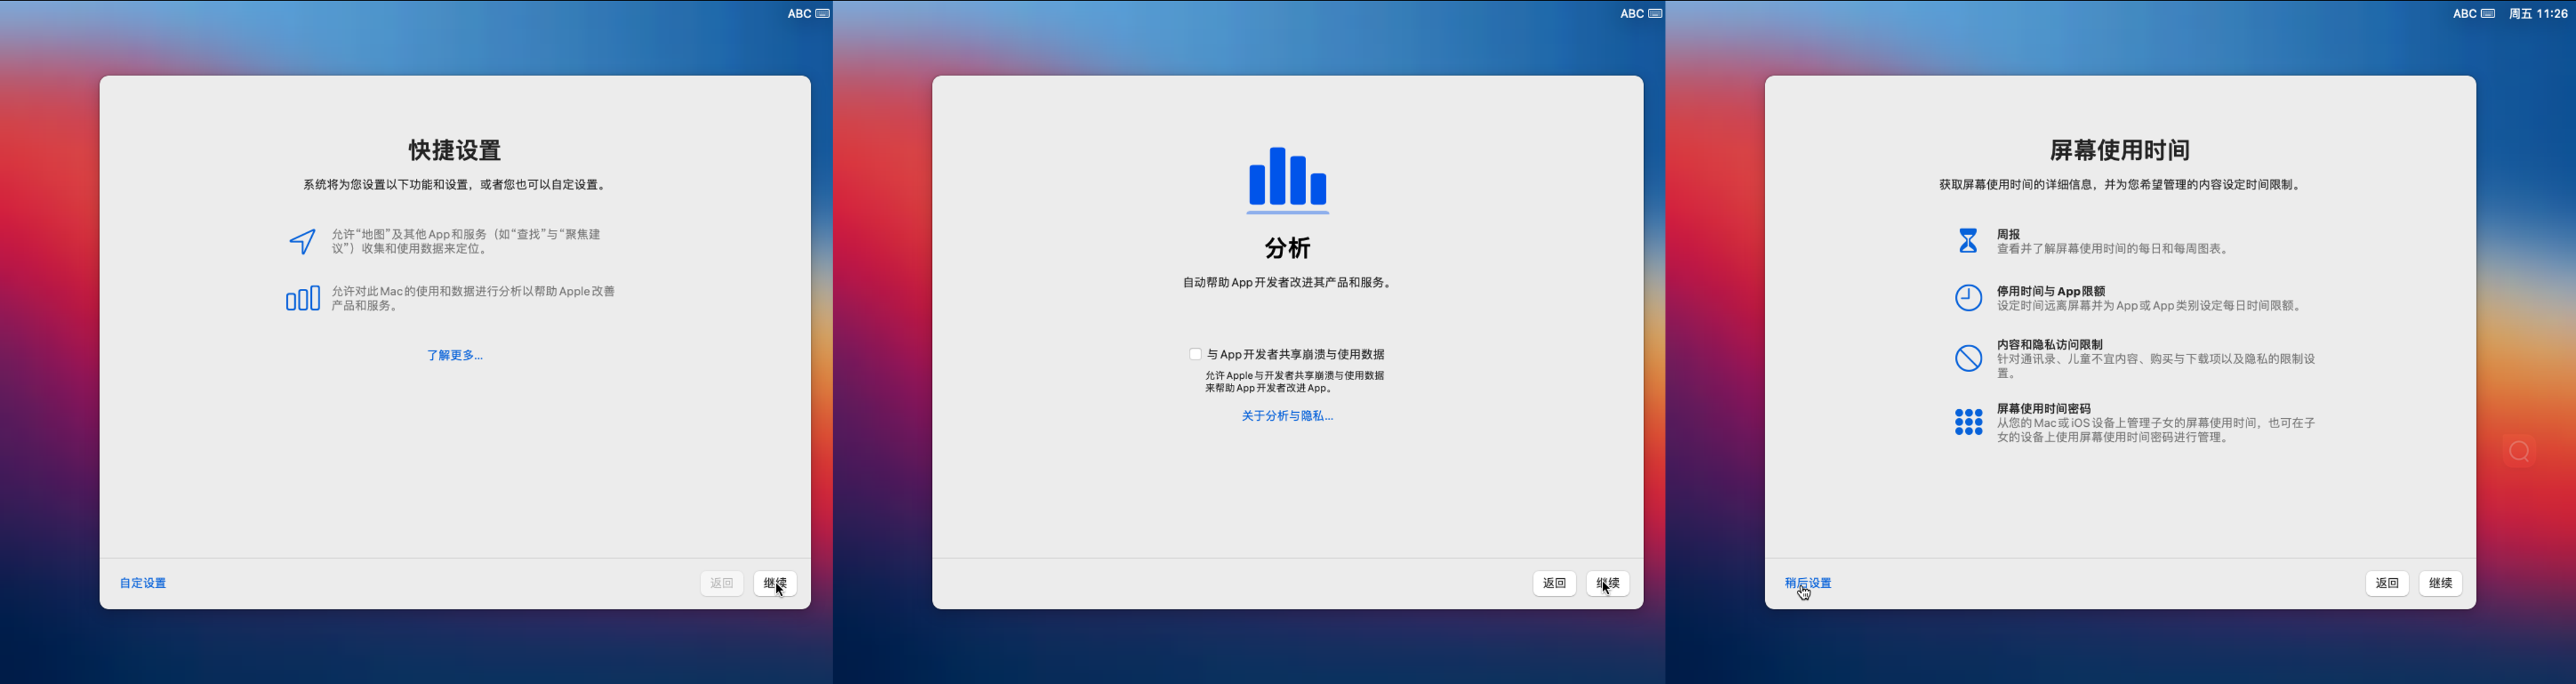2576x684 pixels.
Task: Click the outlined bar chart icon in 快捷设置
Action: coord(303,298)
